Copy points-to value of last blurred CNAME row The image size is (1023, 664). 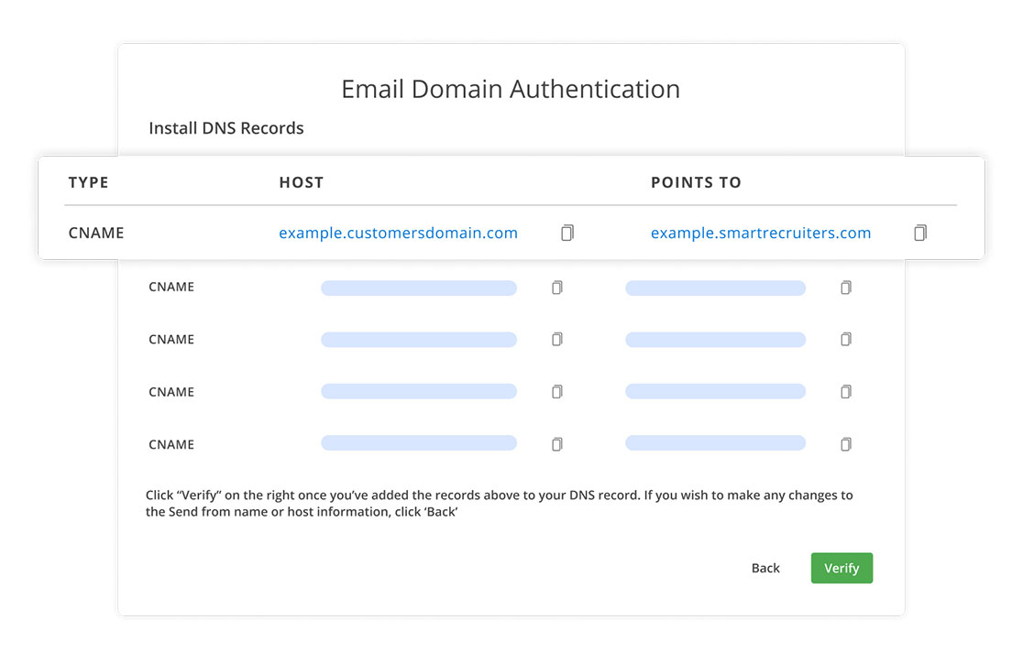pyautogui.click(x=845, y=444)
